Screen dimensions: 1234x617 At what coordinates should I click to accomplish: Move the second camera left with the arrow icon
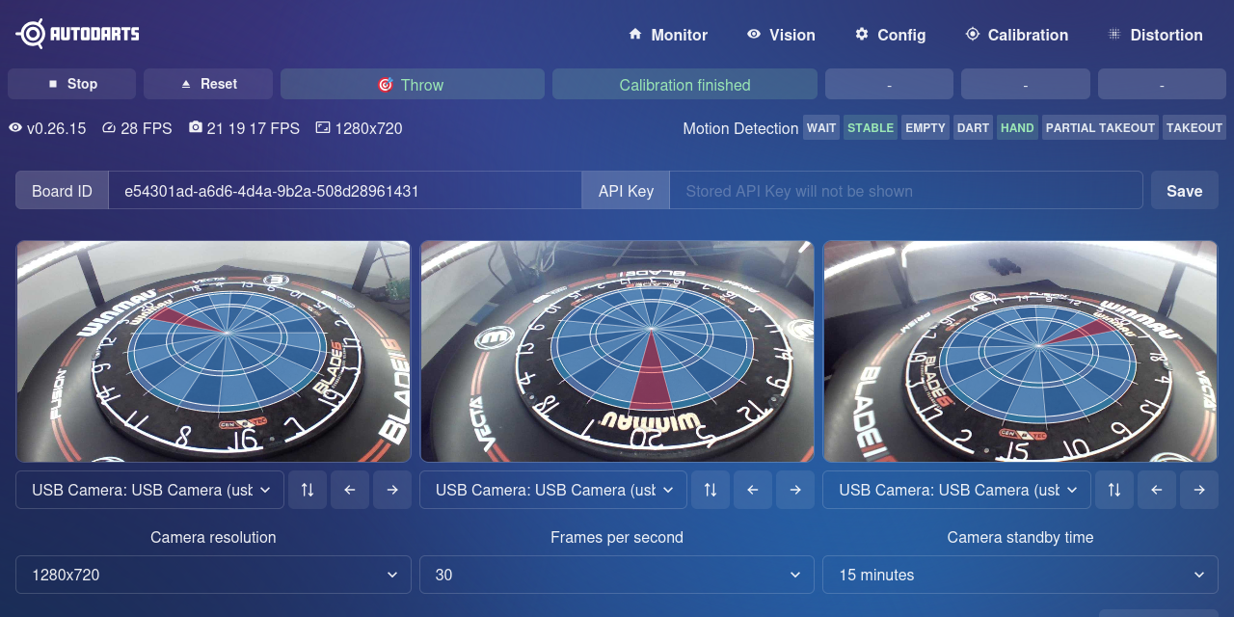point(753,490)
